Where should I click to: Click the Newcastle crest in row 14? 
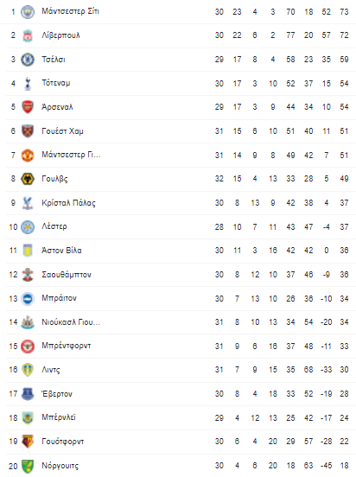[28, 322]
